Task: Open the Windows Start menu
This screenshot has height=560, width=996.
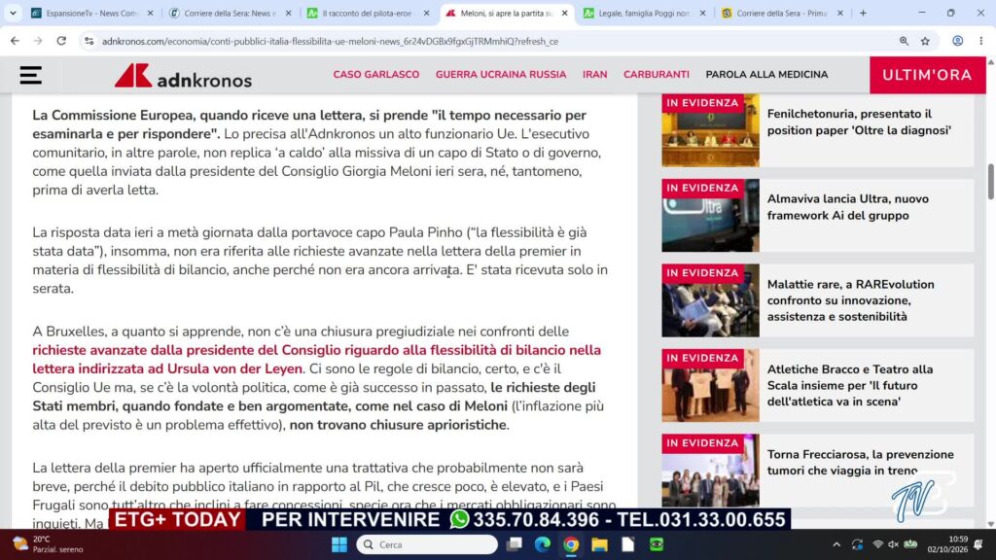Action: (339, 544)
